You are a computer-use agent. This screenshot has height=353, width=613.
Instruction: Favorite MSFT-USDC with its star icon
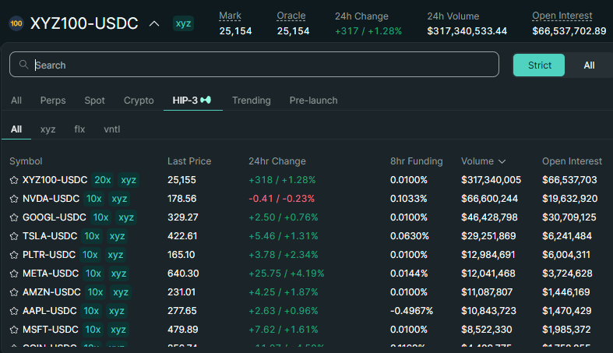[x=14, y=330]
